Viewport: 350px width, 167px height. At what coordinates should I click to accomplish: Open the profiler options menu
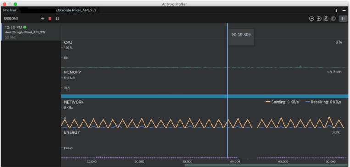click(x=336, y=11)
